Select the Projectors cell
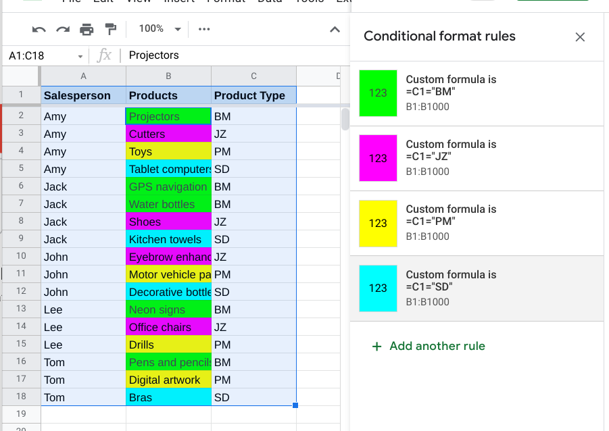 (168, 116)
